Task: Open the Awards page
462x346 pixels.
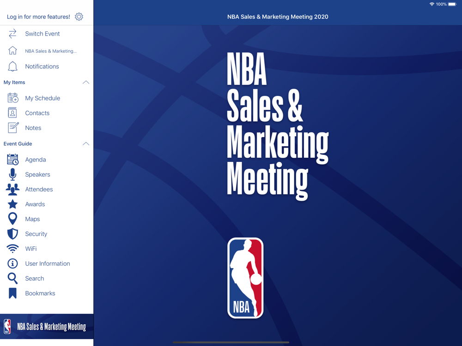Action: [x=35, y=204]
